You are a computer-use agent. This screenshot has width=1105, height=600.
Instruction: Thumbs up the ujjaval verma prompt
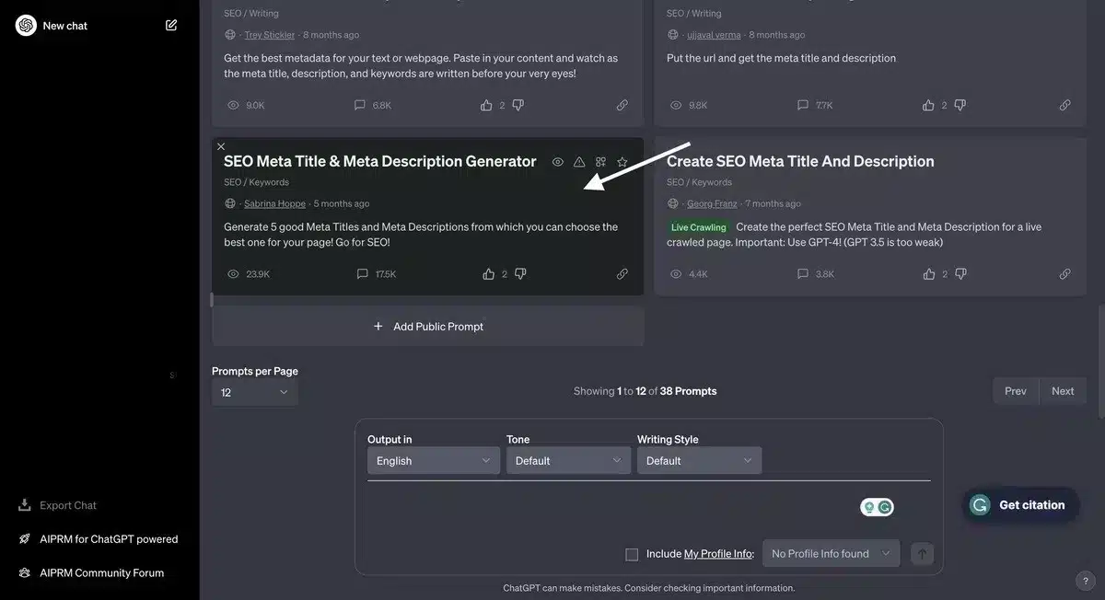[928, 105]
